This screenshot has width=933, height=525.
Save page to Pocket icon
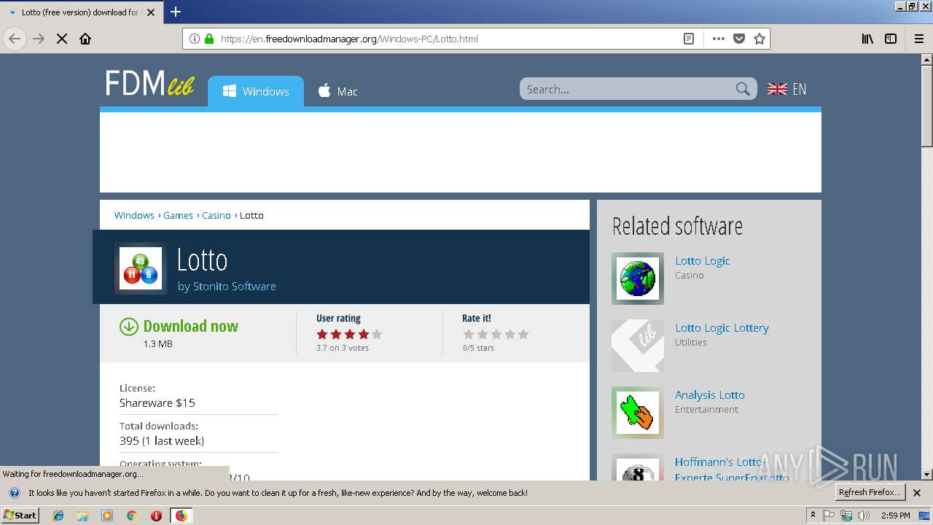pyautogui.click(x=739, y=39)
